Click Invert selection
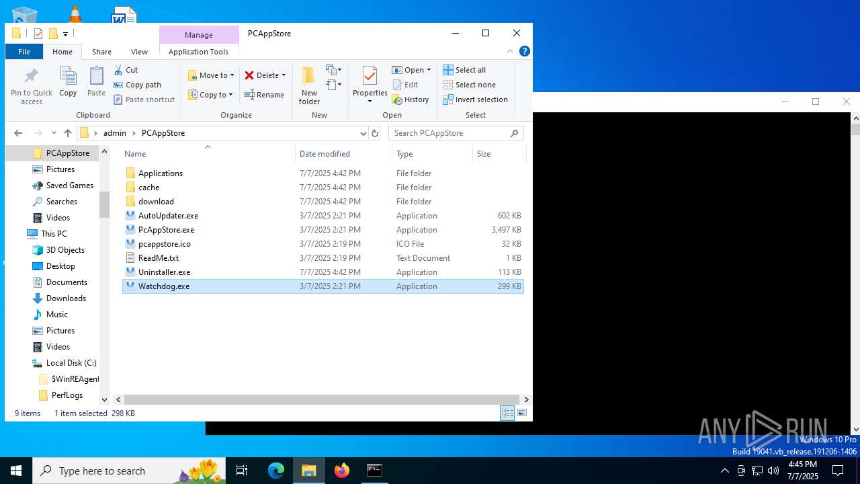This screenshot has height=484, width=860. coord(475,99)
